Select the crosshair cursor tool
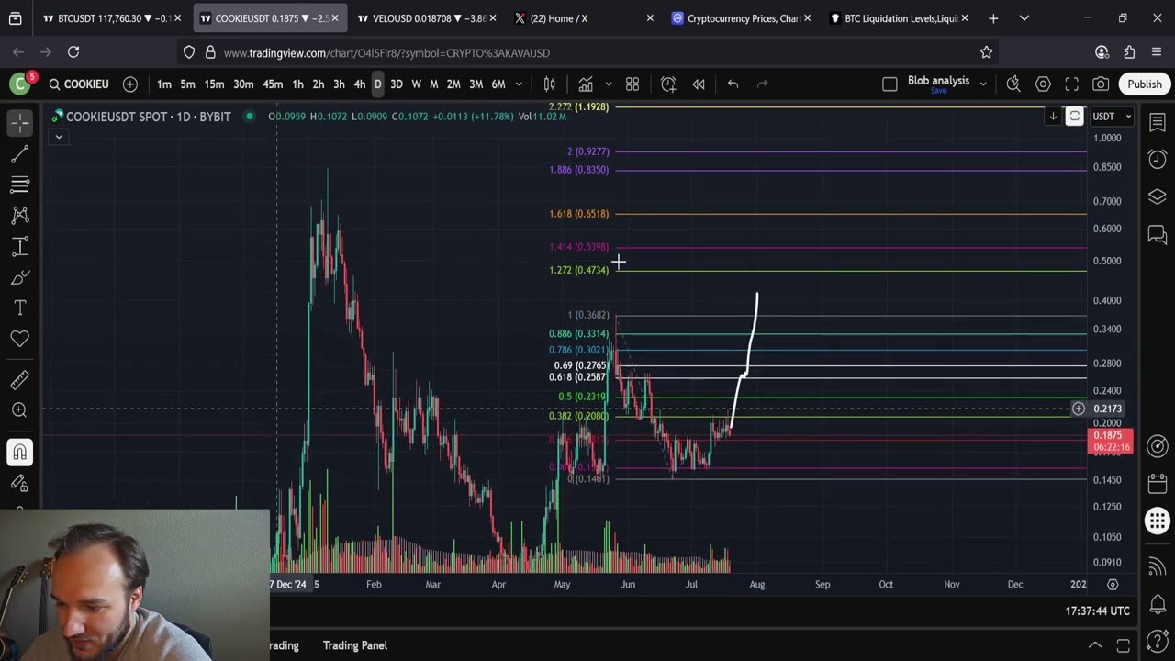1175x661 pixels. click(20, 122)
